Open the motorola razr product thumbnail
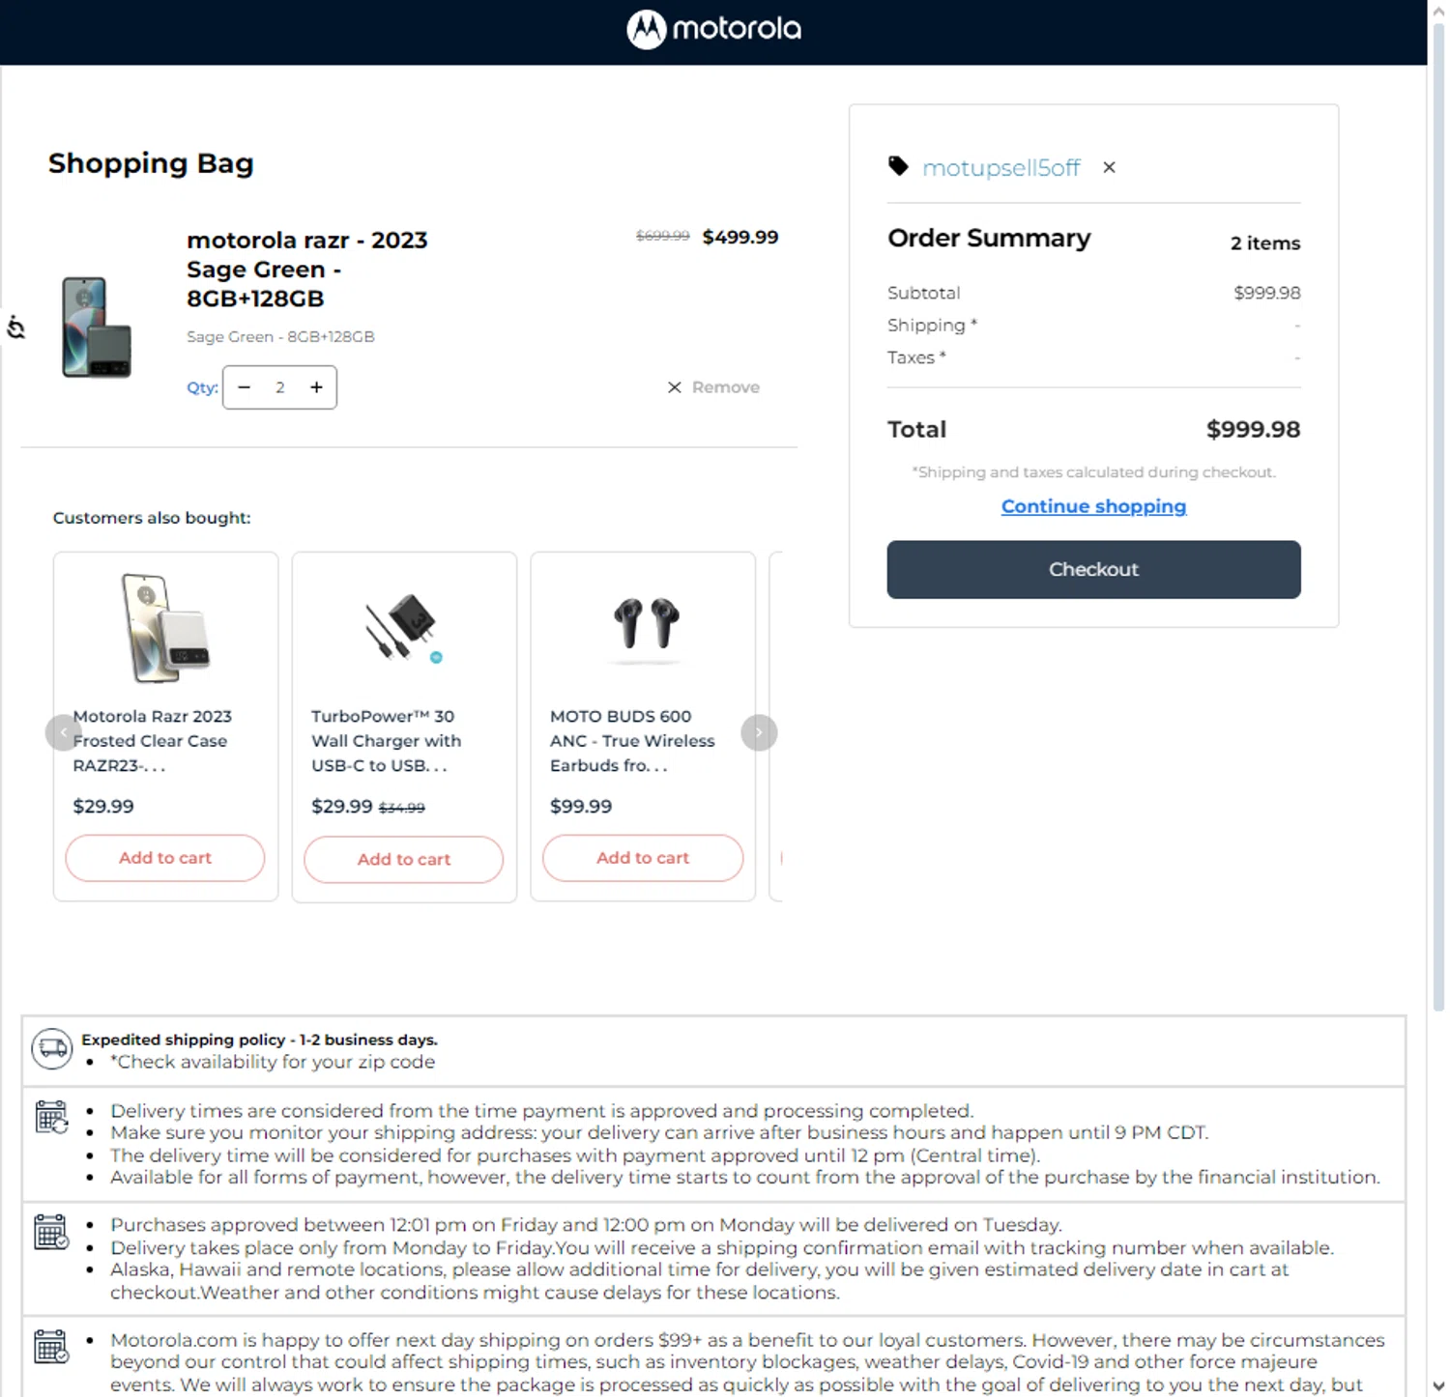This screenshot has width=1450, height=1397. point(96,328)
